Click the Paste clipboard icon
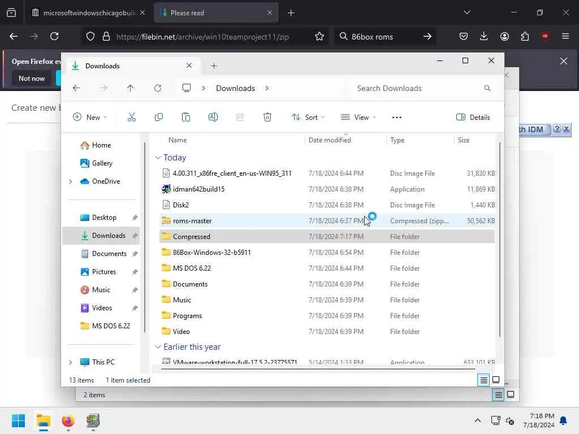This screenshot has height=434, width=579. coord(185,118)
